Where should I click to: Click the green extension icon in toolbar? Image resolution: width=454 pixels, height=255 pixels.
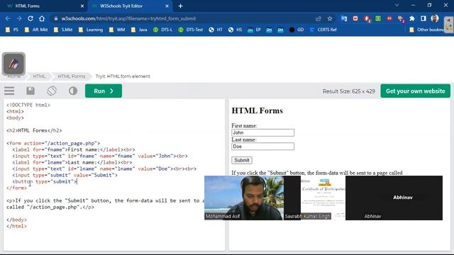tap(378, 18)
